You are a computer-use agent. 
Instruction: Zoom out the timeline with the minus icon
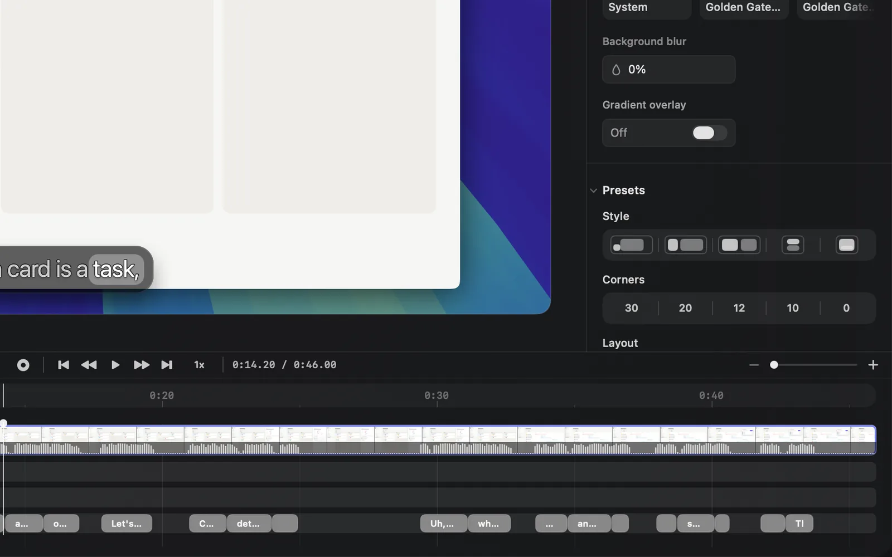click(754, 365)
